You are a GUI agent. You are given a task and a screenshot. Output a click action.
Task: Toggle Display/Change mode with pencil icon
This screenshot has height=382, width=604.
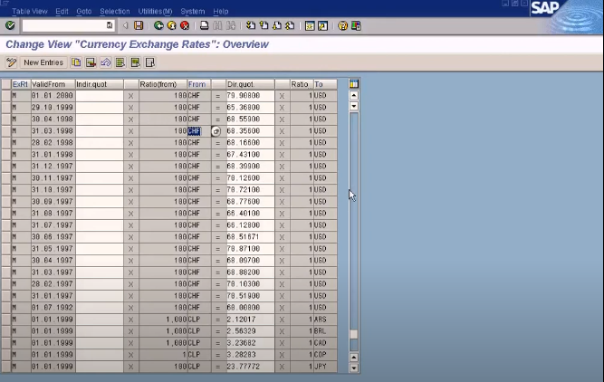point(11,62)
